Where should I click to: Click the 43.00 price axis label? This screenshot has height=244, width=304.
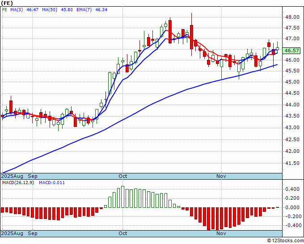tap(292, 127)
